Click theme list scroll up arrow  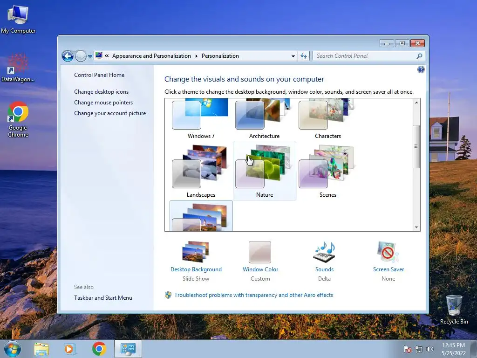416,103
